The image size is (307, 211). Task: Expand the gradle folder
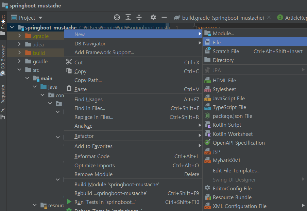(19, 61)
